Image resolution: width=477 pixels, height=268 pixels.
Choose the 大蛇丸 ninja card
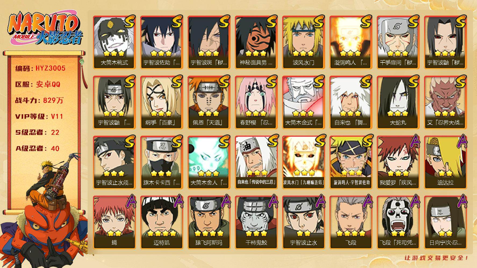(398, 102)
